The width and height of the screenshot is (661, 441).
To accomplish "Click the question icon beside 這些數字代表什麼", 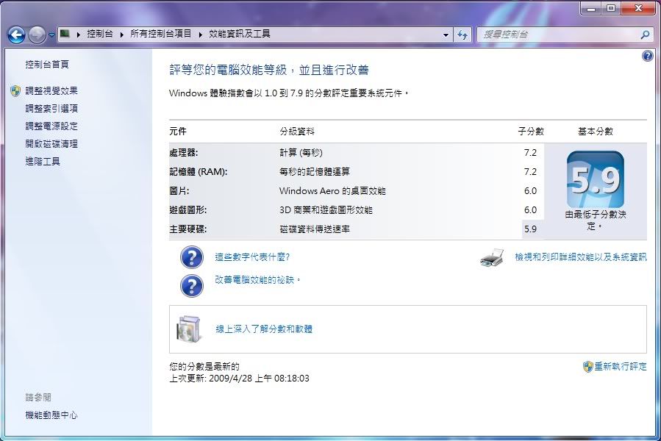I will pyautogui.click(x=192, y=257).
